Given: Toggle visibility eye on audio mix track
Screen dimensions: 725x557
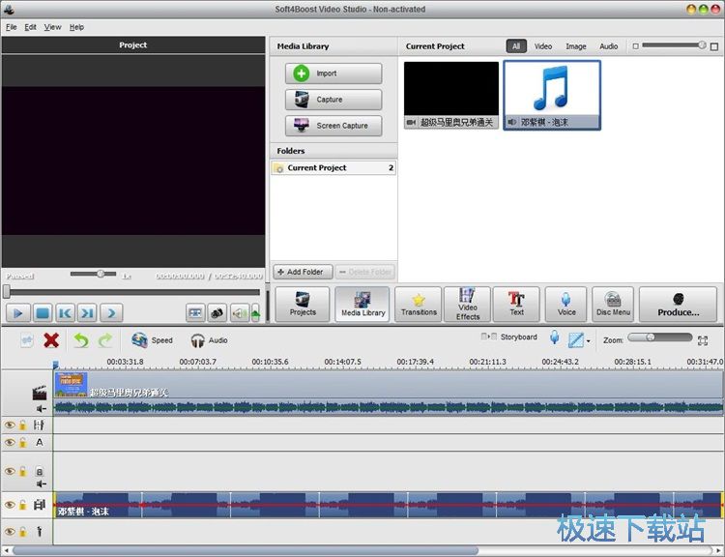Looking at the screenshot, I should point(10,504).
